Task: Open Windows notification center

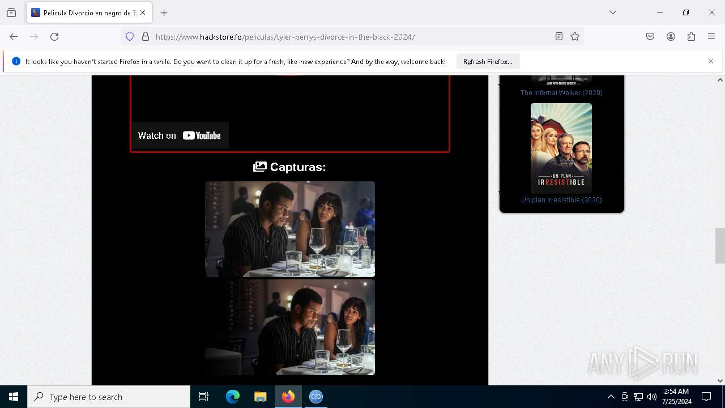Action: [706, 397]
